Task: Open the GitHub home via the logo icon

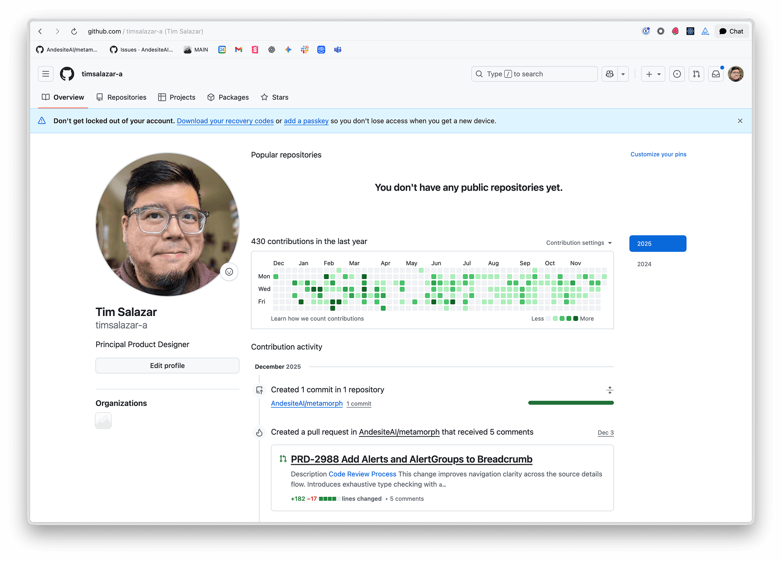Action: 67,74
